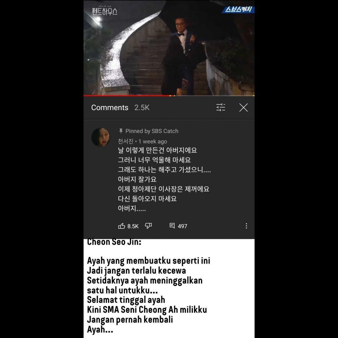Click the 2.5K comments count
This screenshot has height=338, width=338.
[x=142, y=107]
